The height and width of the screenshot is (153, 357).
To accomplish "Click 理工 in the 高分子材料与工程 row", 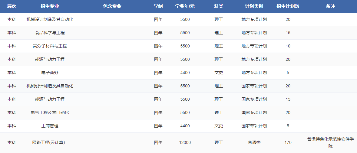I will [219, 46].
